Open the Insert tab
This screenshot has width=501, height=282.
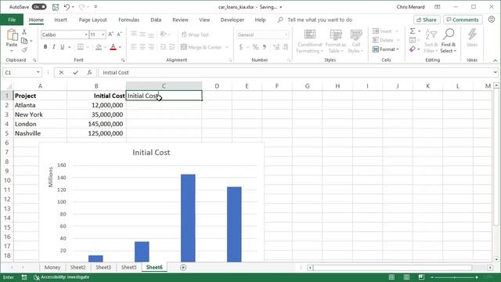pyautogui.click(x=60, y=20)
